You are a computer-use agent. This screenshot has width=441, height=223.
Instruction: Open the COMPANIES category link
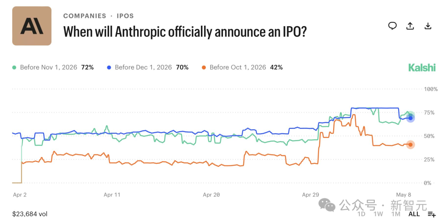(85, 16)
